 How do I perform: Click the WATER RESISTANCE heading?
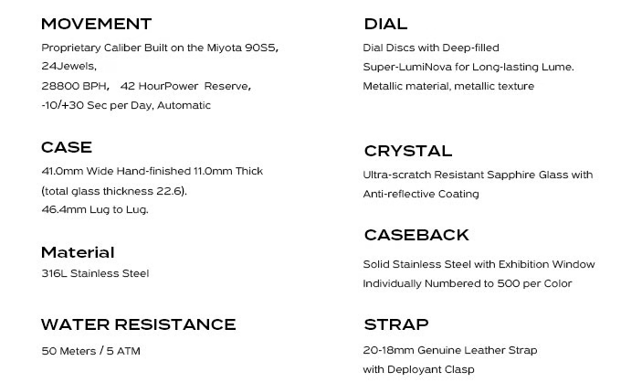point(138,324)
